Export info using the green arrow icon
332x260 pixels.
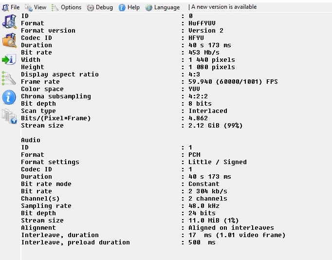click(9, 59)
